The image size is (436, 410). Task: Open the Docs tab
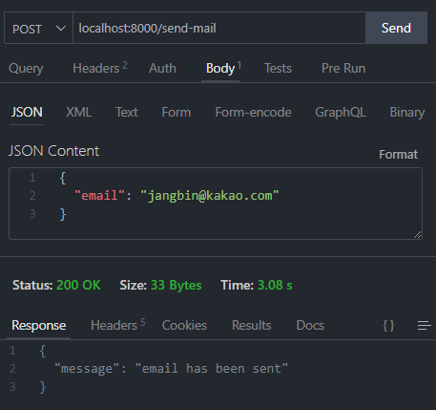[310, 326]
